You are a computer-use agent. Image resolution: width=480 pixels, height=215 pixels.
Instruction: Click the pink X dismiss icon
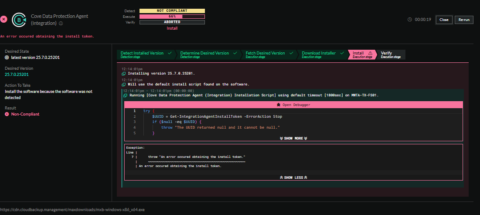(x=3, y=19)
